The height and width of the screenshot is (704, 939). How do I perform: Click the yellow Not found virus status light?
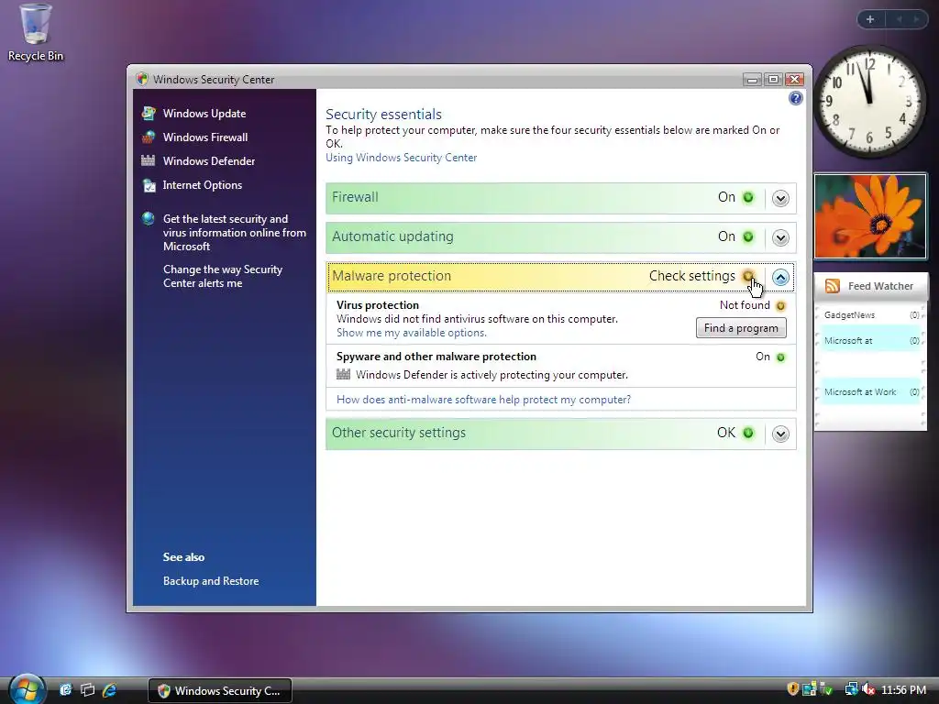[780, 306]
